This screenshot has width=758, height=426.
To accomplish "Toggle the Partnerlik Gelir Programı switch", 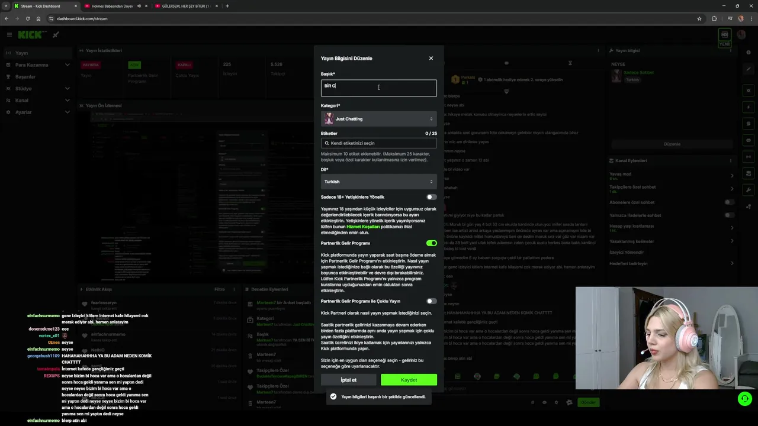I will (431, 243).
